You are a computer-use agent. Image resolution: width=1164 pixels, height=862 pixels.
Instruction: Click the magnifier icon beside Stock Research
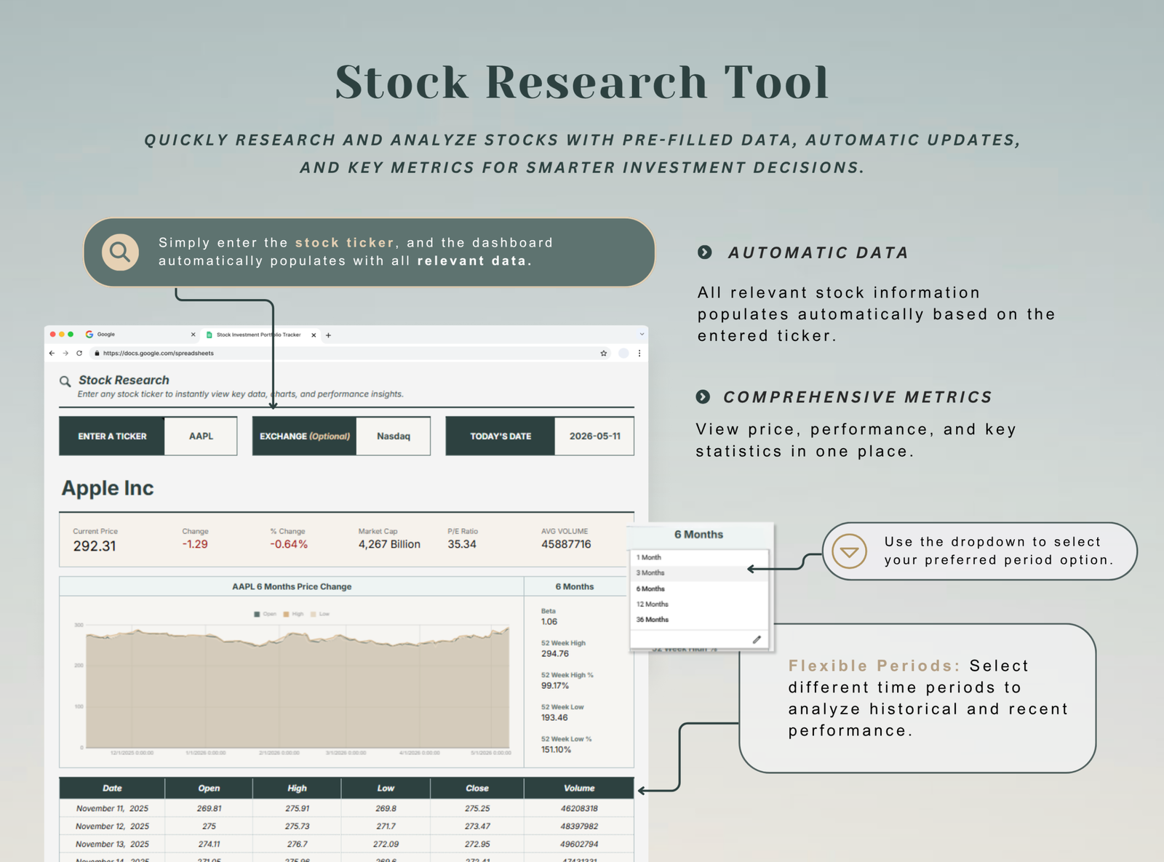[65, 381]
